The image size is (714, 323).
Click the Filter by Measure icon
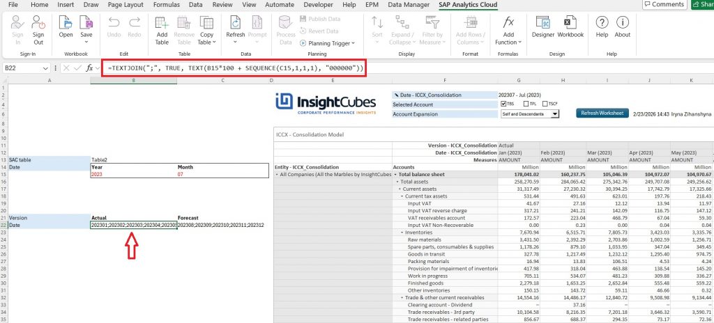click(432, 23)
